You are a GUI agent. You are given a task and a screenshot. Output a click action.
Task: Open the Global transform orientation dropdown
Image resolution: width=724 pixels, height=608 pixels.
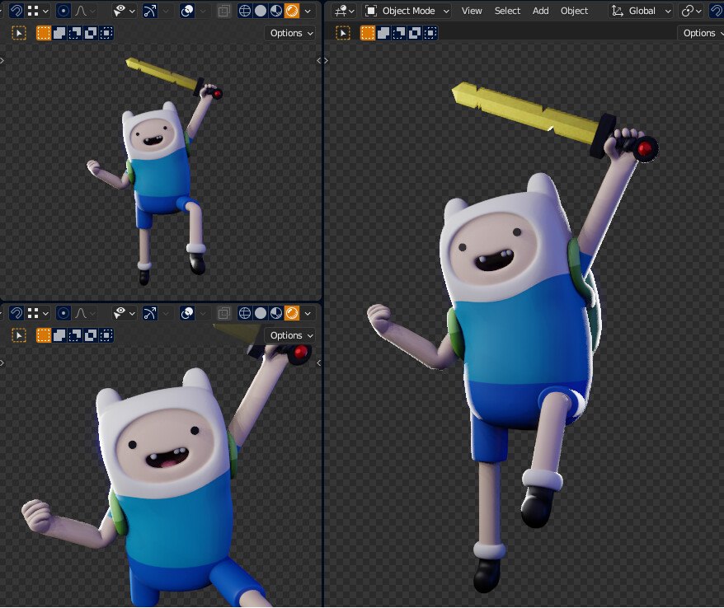640,11
